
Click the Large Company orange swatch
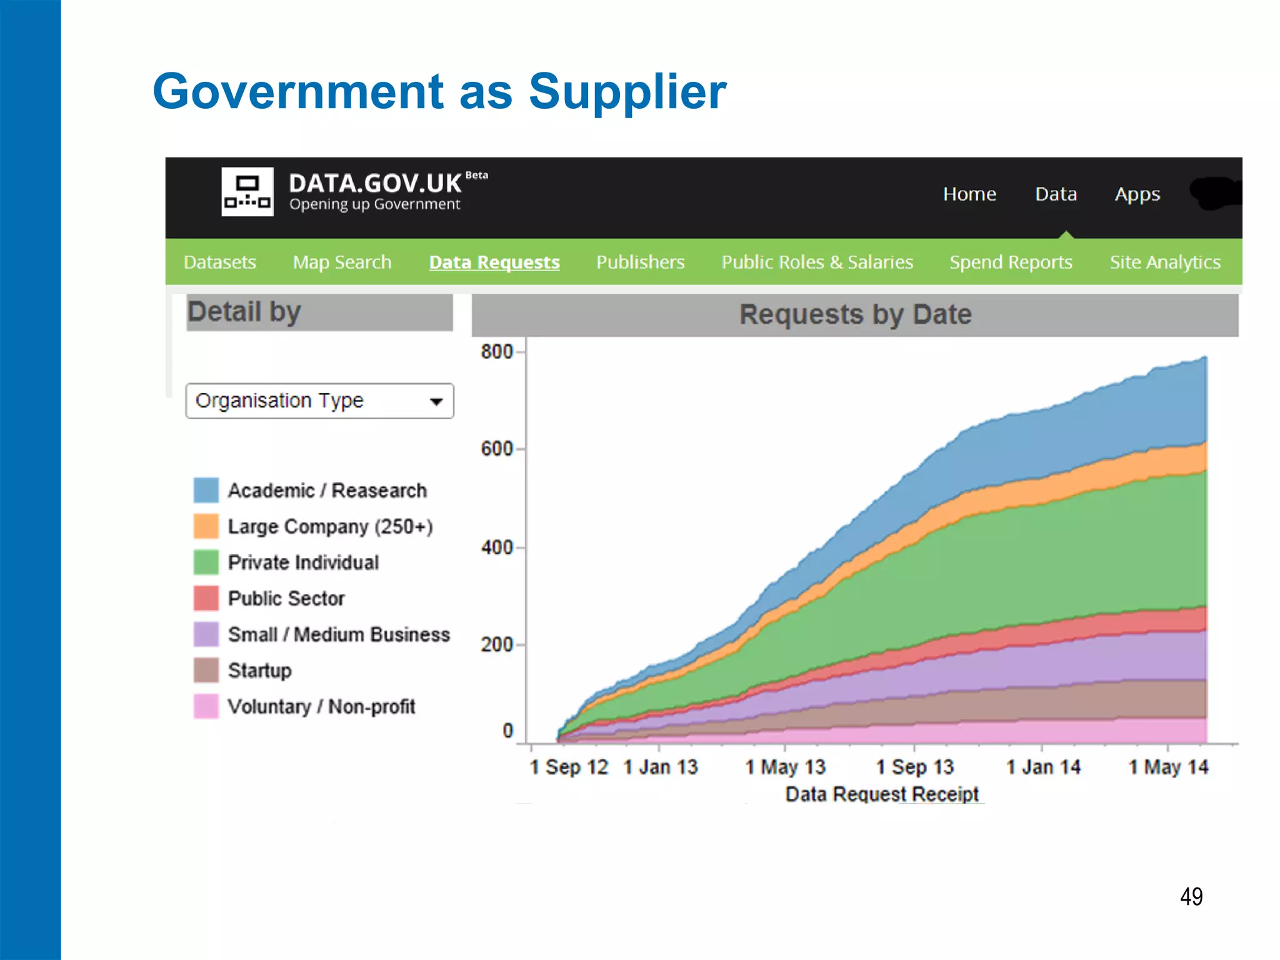click(x=206, y=526)
